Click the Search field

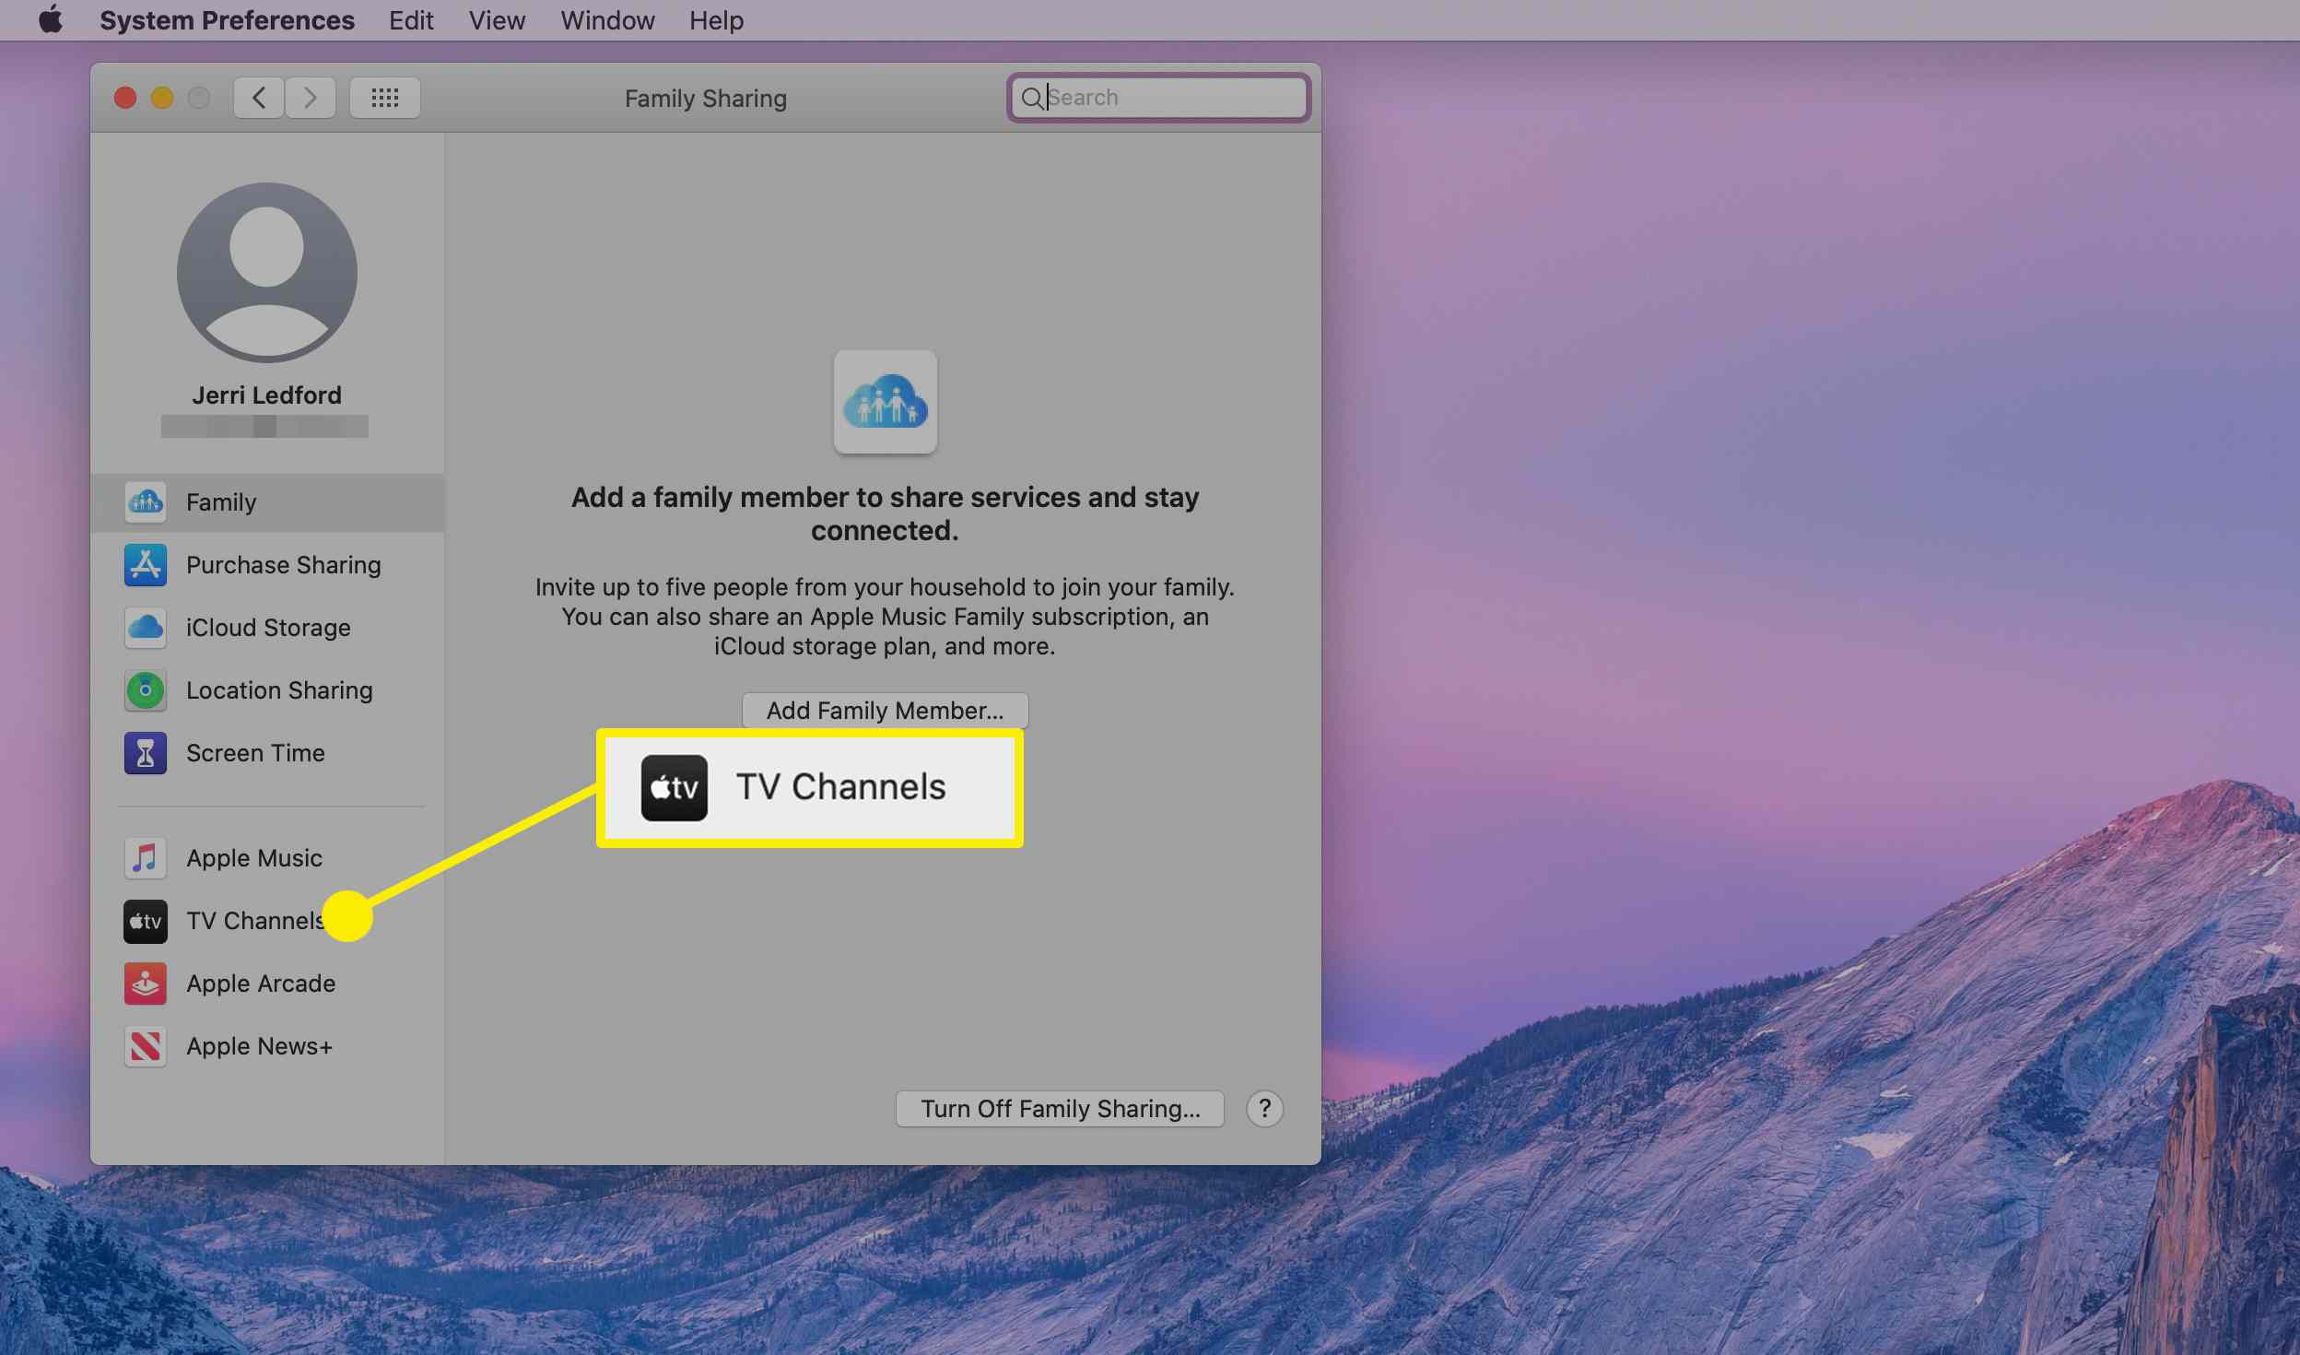click(1158, 98)
